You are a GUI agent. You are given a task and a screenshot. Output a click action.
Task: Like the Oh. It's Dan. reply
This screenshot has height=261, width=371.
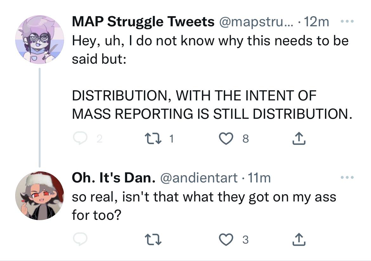click(226, 239)
